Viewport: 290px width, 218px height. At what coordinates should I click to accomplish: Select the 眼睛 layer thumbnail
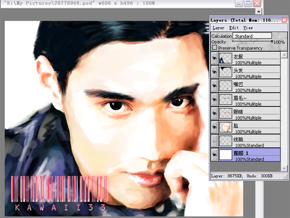coord(225,113)
